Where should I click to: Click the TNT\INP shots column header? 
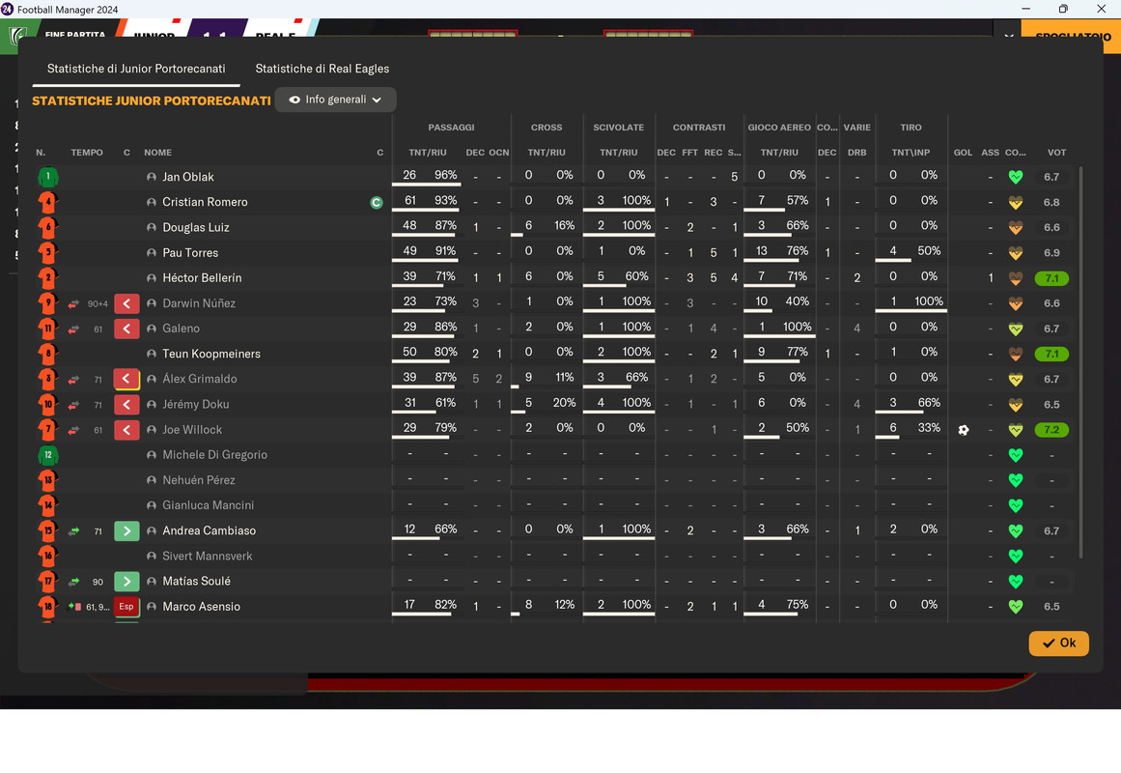point(911,153)
